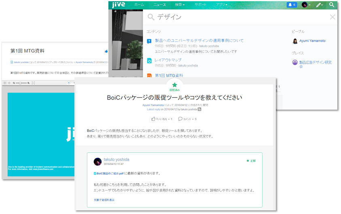The image size is (341, 214).
Task: Close the search panel with the X
Action: (x=333, y=17)
